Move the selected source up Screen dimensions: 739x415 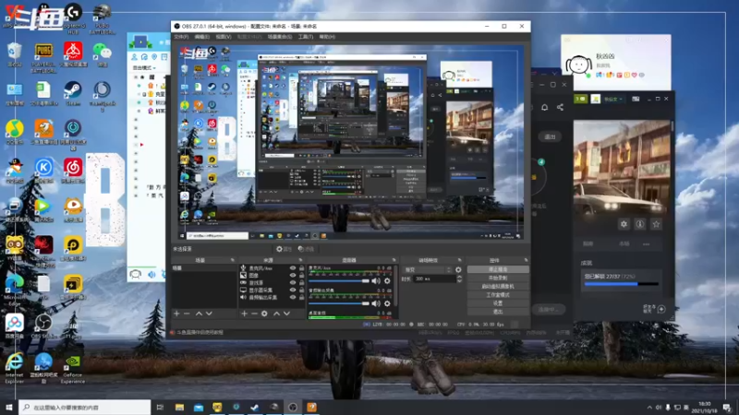point(276,314)
